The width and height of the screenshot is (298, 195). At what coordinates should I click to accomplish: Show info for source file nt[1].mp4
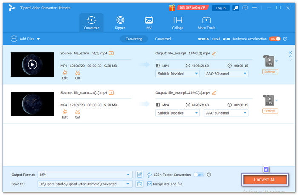click(x=111, y=92)
